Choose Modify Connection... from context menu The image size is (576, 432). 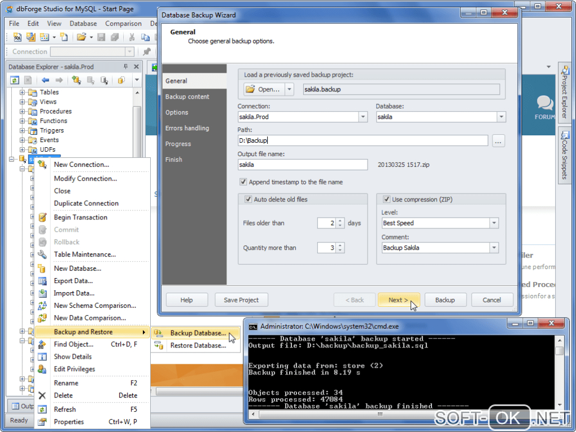click(x=93, y=179)
